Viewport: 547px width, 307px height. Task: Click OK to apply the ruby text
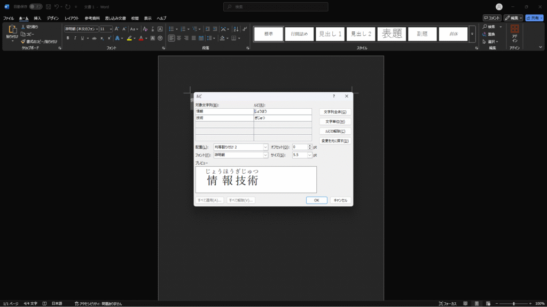(x=316, y=200)
